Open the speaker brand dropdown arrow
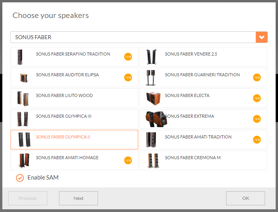 click(x=262, y=37)
